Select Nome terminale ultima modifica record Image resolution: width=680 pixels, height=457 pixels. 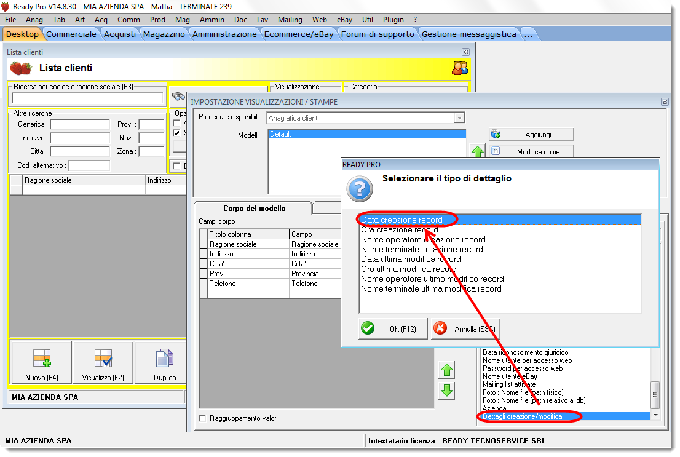pos(431,288)
